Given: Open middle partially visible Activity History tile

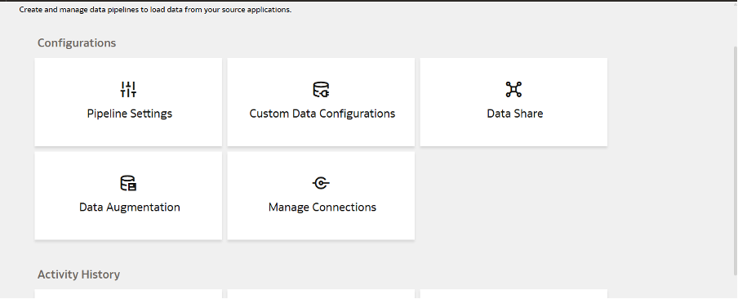Looking at the screenshot, I should 321,294.
